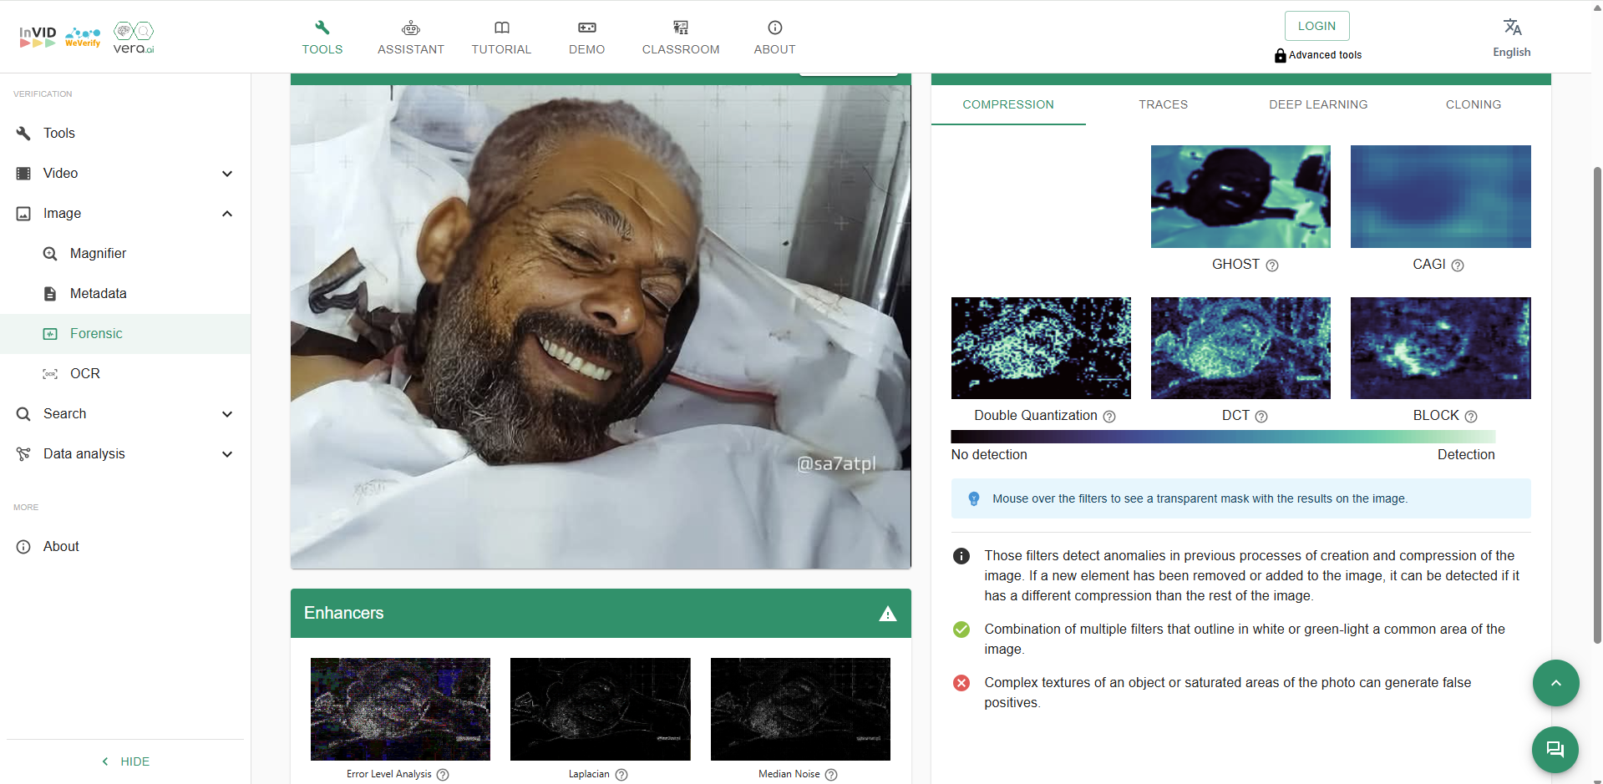Image resolution: width=1603 pixels, height=784 pixels.
Task: Expand the Data analysis section
Action: 226,454
